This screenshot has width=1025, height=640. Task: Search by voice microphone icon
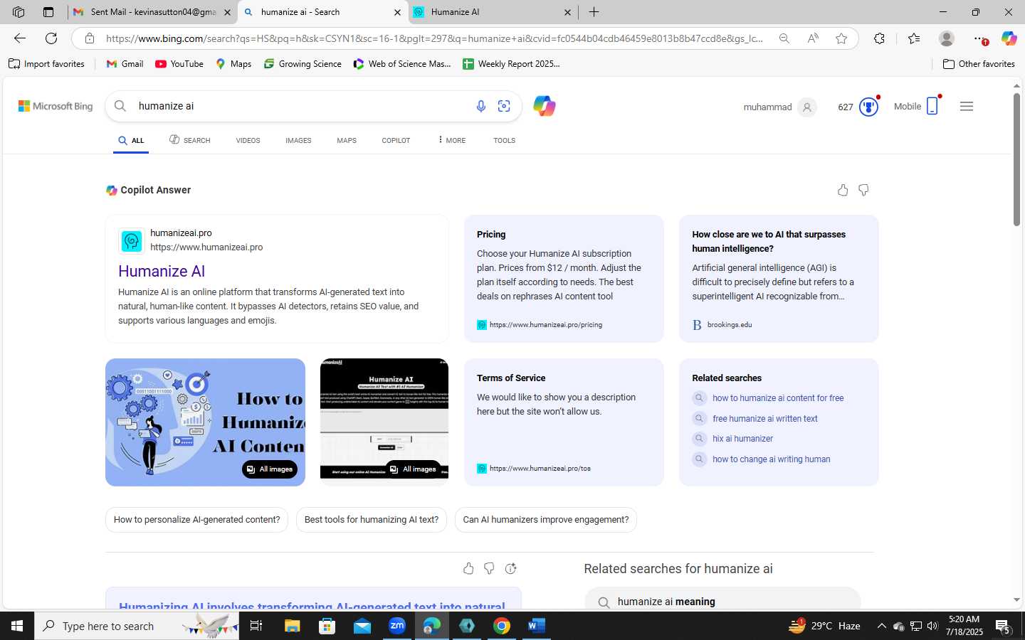click(481, 106)
